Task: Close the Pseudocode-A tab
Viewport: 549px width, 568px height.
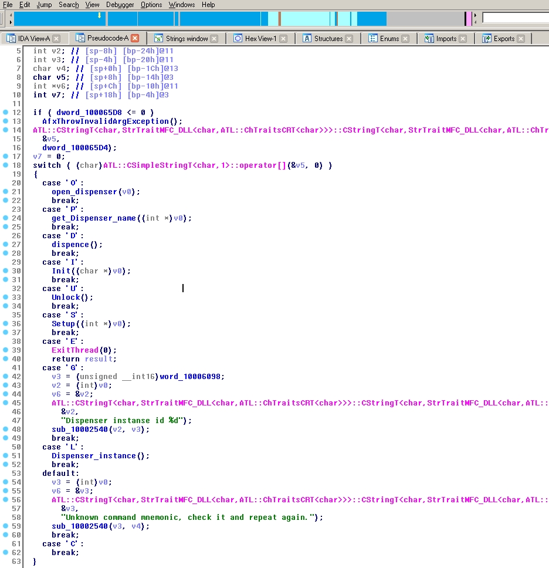Action: (135, 38)
